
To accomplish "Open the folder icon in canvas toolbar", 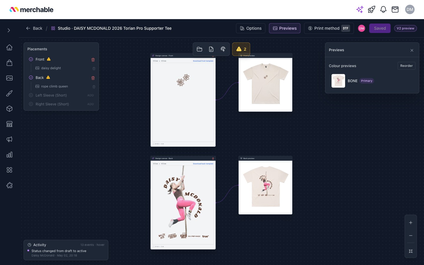I will pyautogui.click(x=200, y=49).
